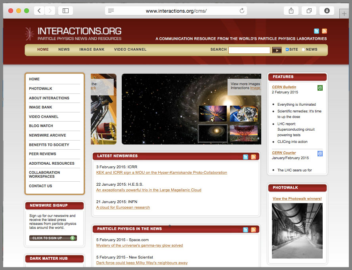Submit search with the arrow button
The width and height of the screenshot is (352, 270).
(277, 50)
